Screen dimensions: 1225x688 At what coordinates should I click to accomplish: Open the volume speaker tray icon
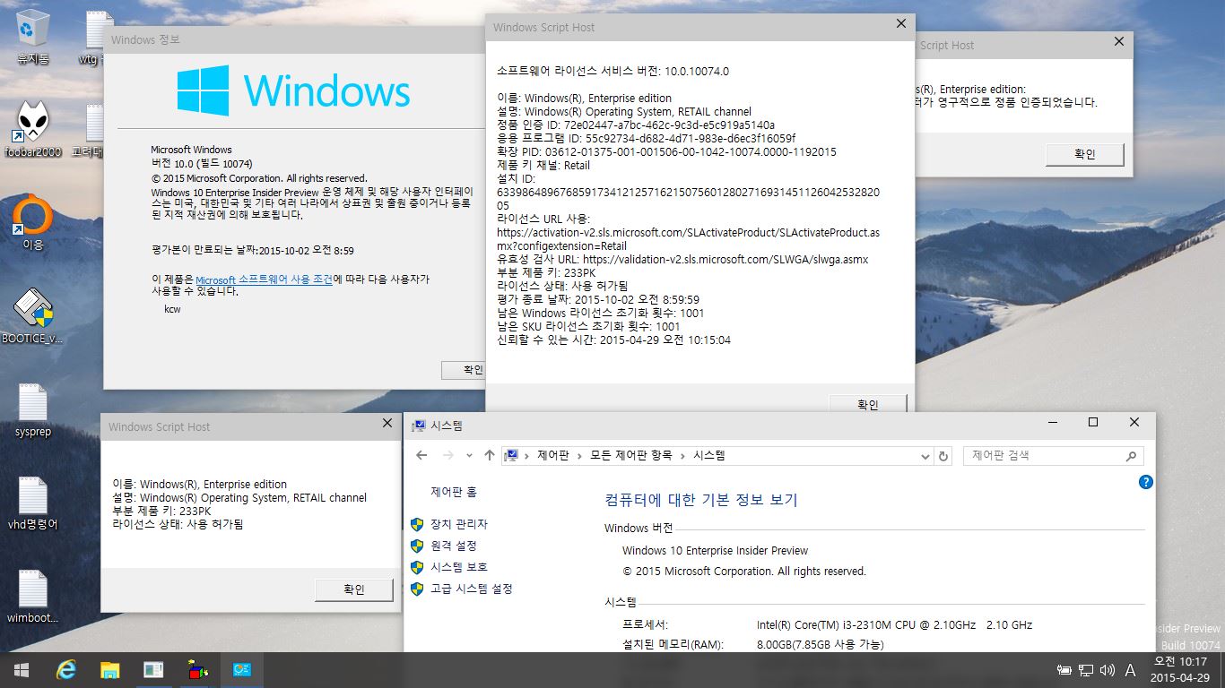[1108, 670]
